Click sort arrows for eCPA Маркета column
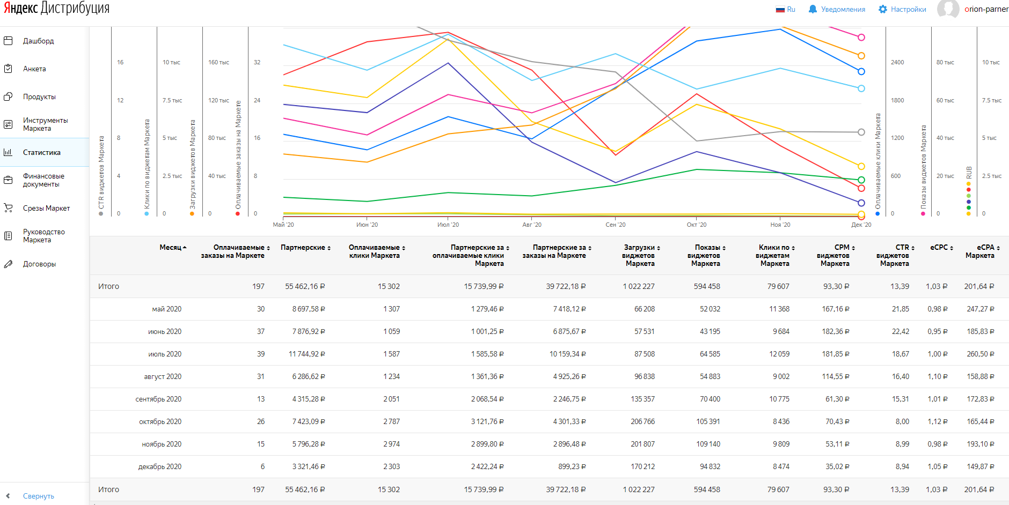This screenshot has width=1009, height=505. point(998,248)
